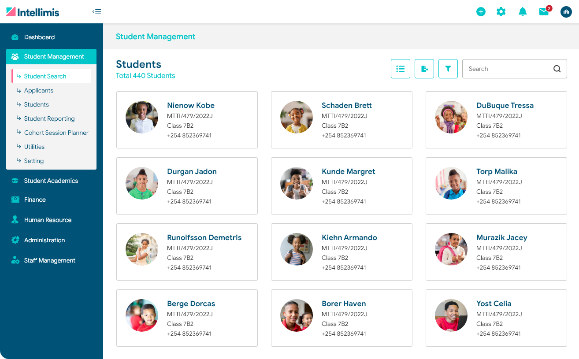Expand the Finance menu

tap(35, 200)
